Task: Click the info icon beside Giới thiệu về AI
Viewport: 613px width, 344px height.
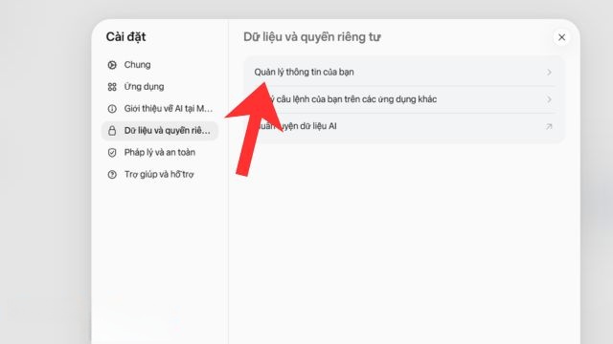Action: click(x=112, y=109)
